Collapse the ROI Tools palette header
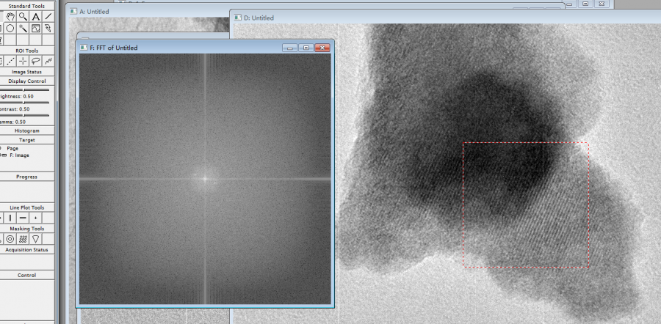 (26, 51)
